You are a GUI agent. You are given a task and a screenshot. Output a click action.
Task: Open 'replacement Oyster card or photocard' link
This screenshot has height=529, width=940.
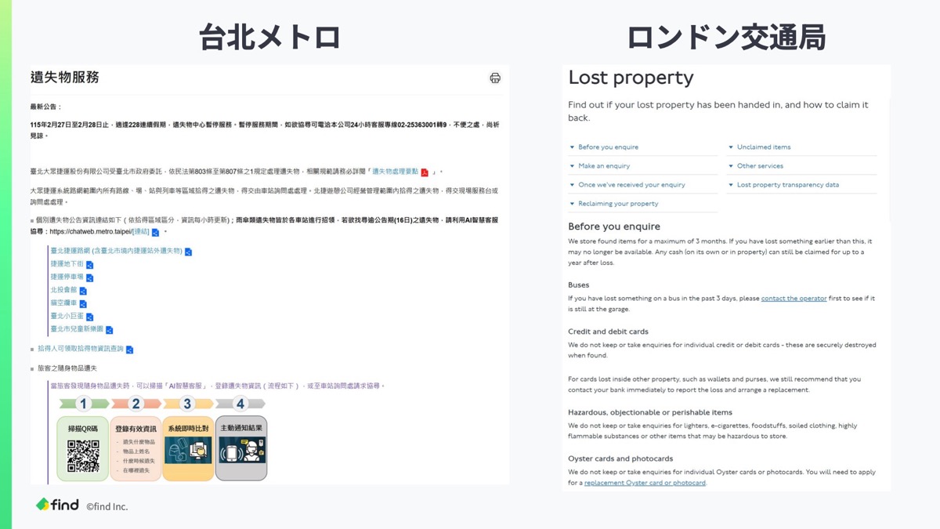[645, 483]
